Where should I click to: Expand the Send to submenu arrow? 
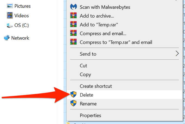coord(177,54)
